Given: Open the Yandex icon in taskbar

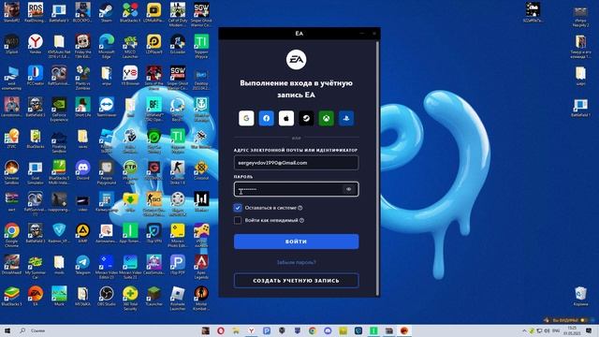Looking at the screenshot, I should (252, 330).
